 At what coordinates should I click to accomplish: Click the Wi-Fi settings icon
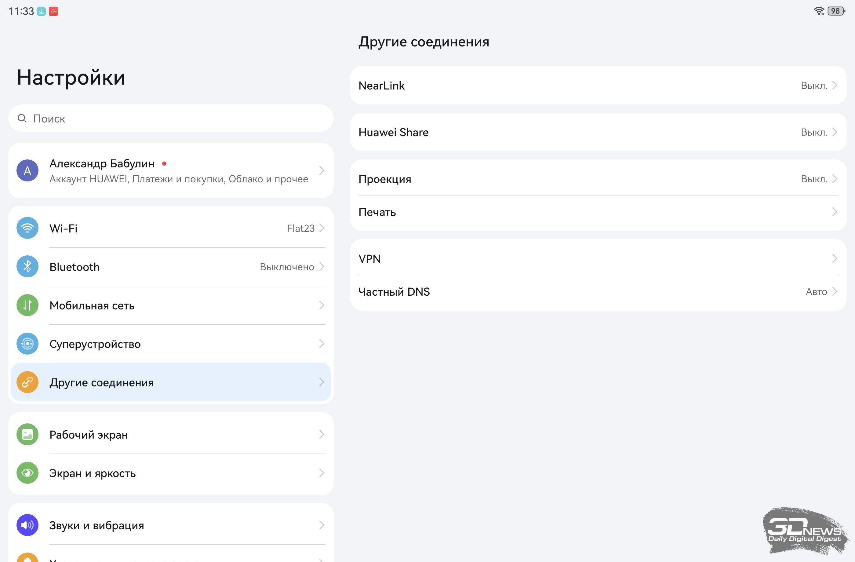(x=27, y=228)
